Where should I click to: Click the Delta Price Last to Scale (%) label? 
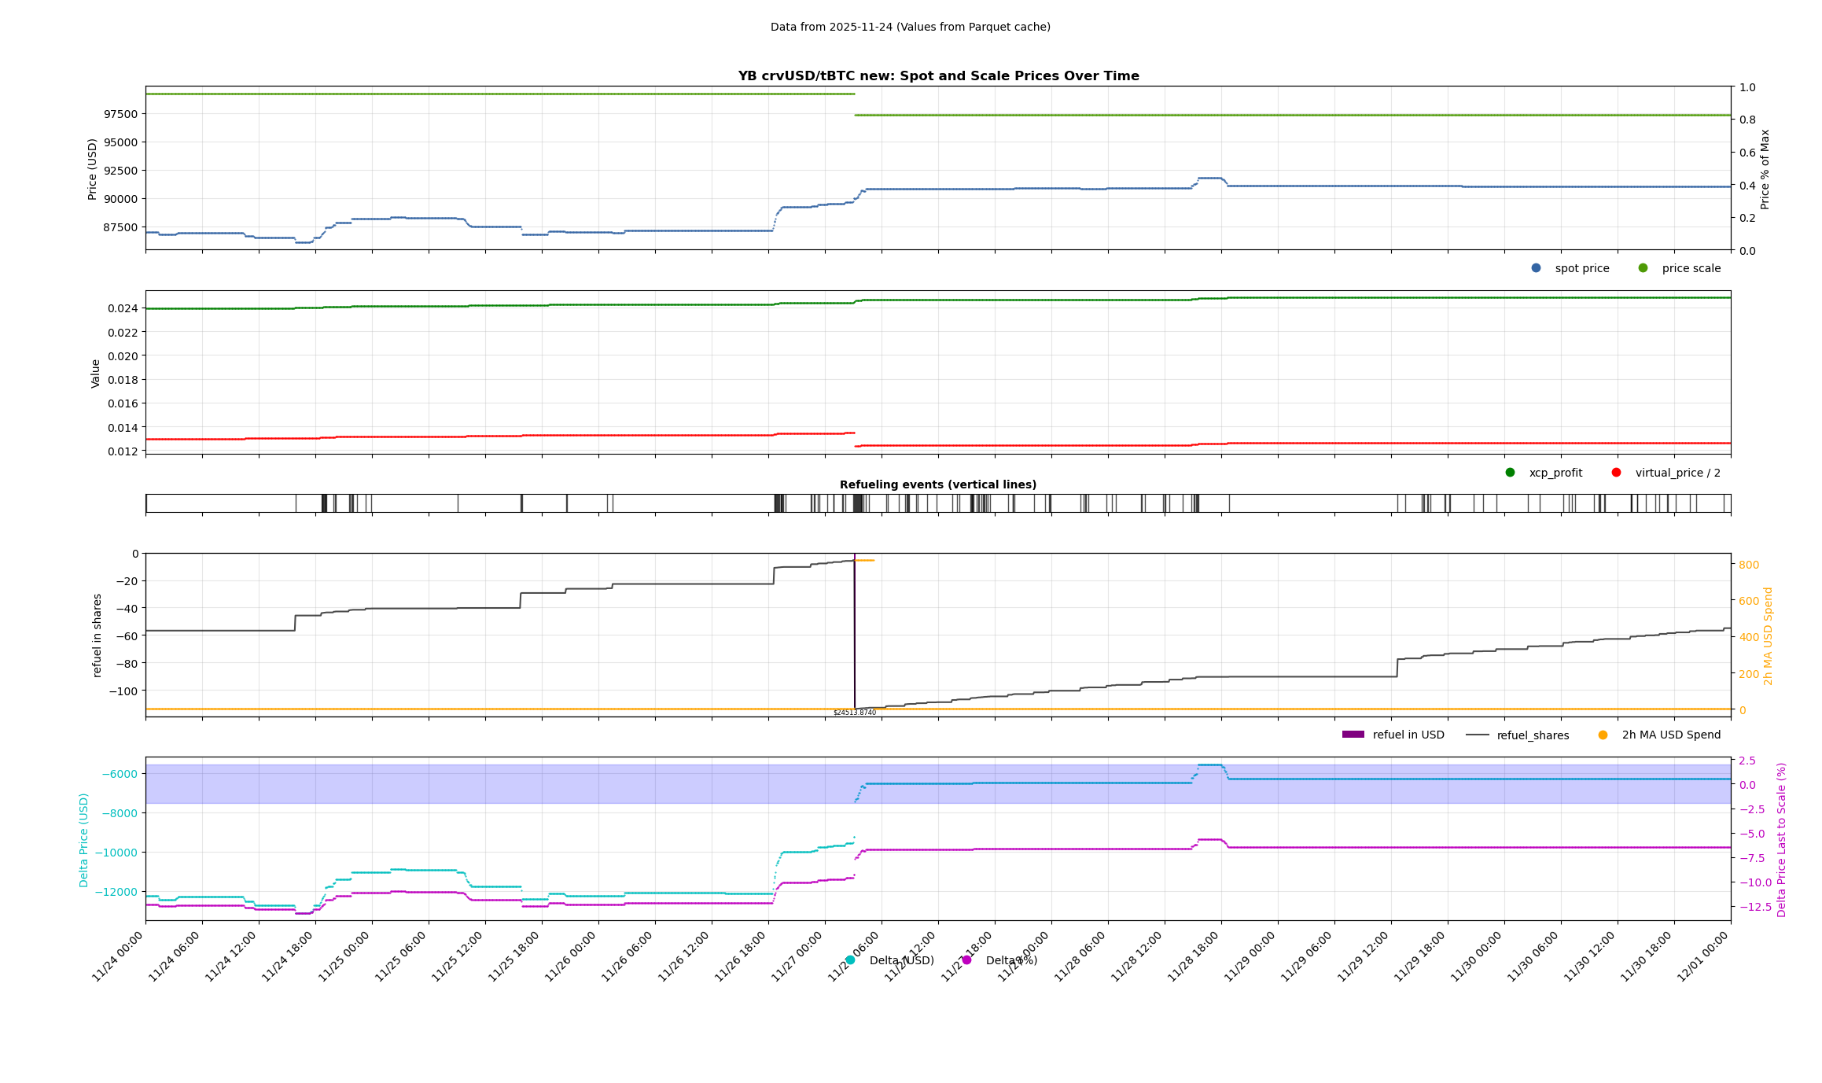(x=1781, y=839)
